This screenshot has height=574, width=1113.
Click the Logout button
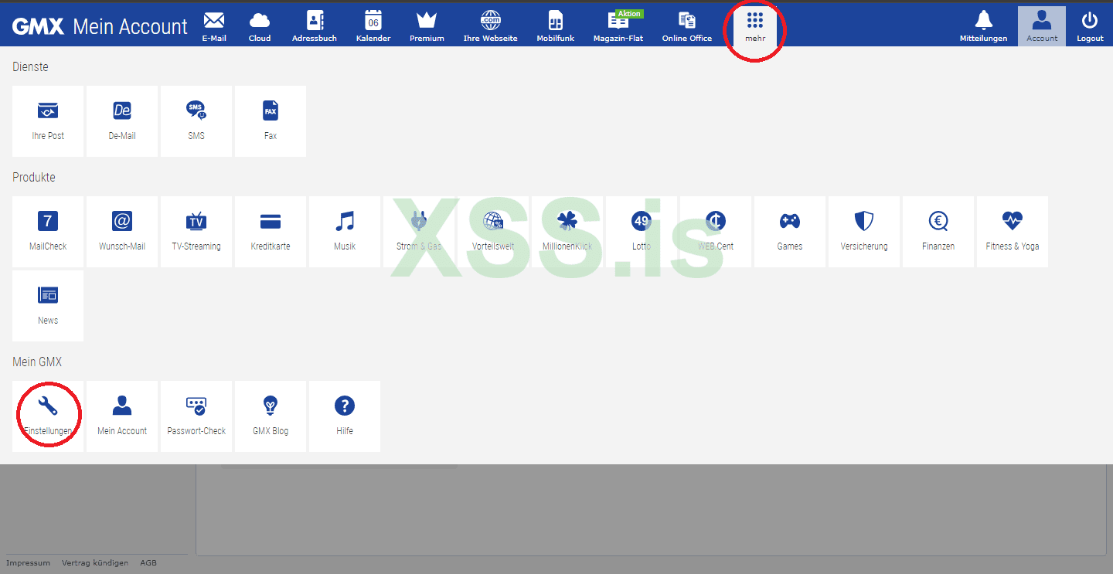[1090, 26]
